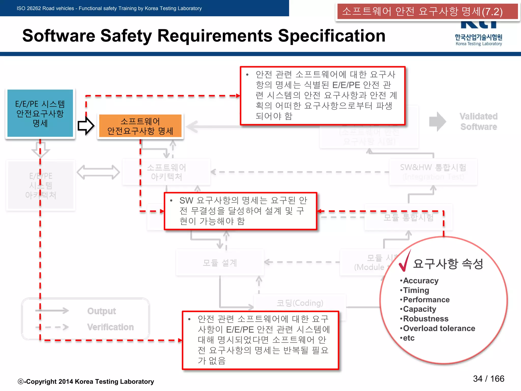
Task: Click the dashed arrow in the Verification legend
Action: pos(52,327)
